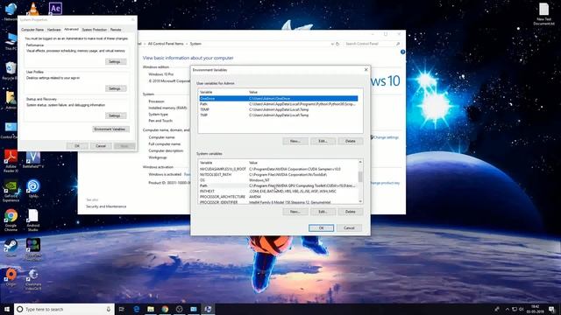Switch to the Computer Name tab
Screen dimensions: 561x315
click(x=32, y=30)
